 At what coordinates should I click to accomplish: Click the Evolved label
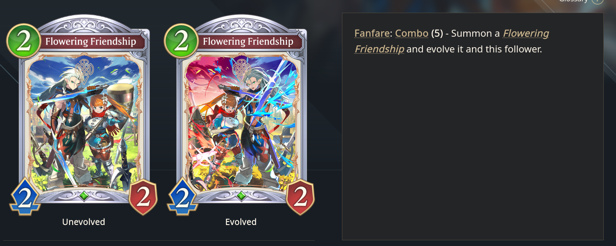(241, 222)
